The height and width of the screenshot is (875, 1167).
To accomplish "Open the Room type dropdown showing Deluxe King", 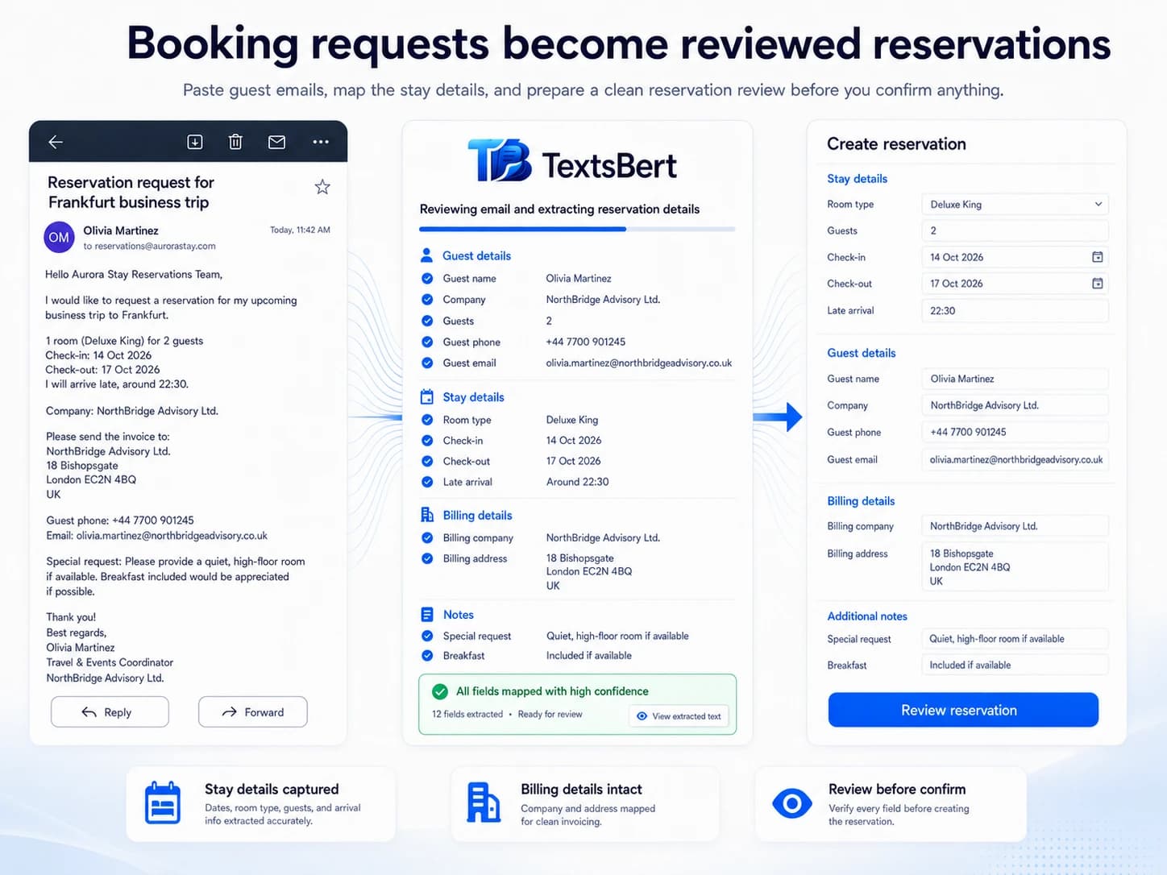I will click(1015, 205).
